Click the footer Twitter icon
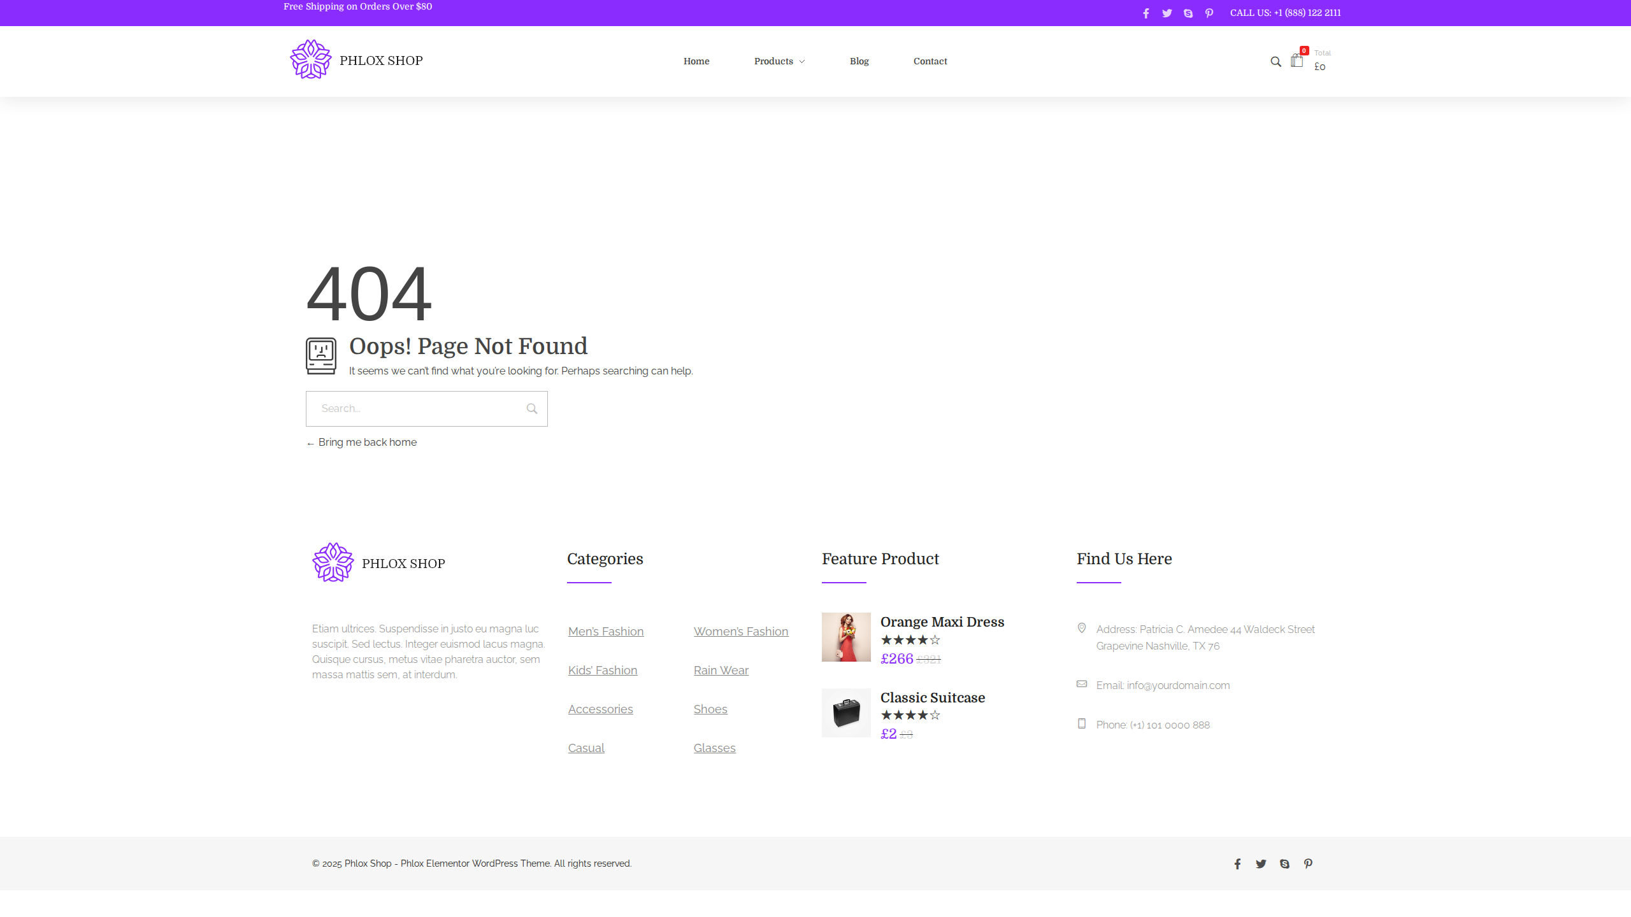This screenshot has width=1631, height=917. click(1261, 864)
